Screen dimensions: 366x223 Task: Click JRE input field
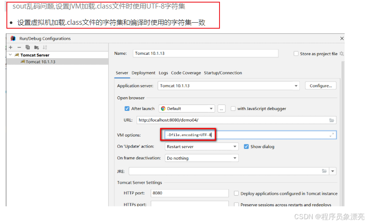(229, 171)
